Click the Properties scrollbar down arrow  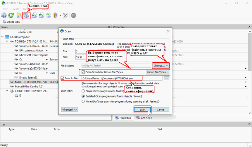250,113
